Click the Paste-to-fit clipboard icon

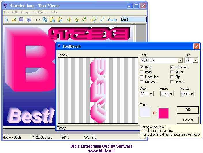(x=60, y=20)
